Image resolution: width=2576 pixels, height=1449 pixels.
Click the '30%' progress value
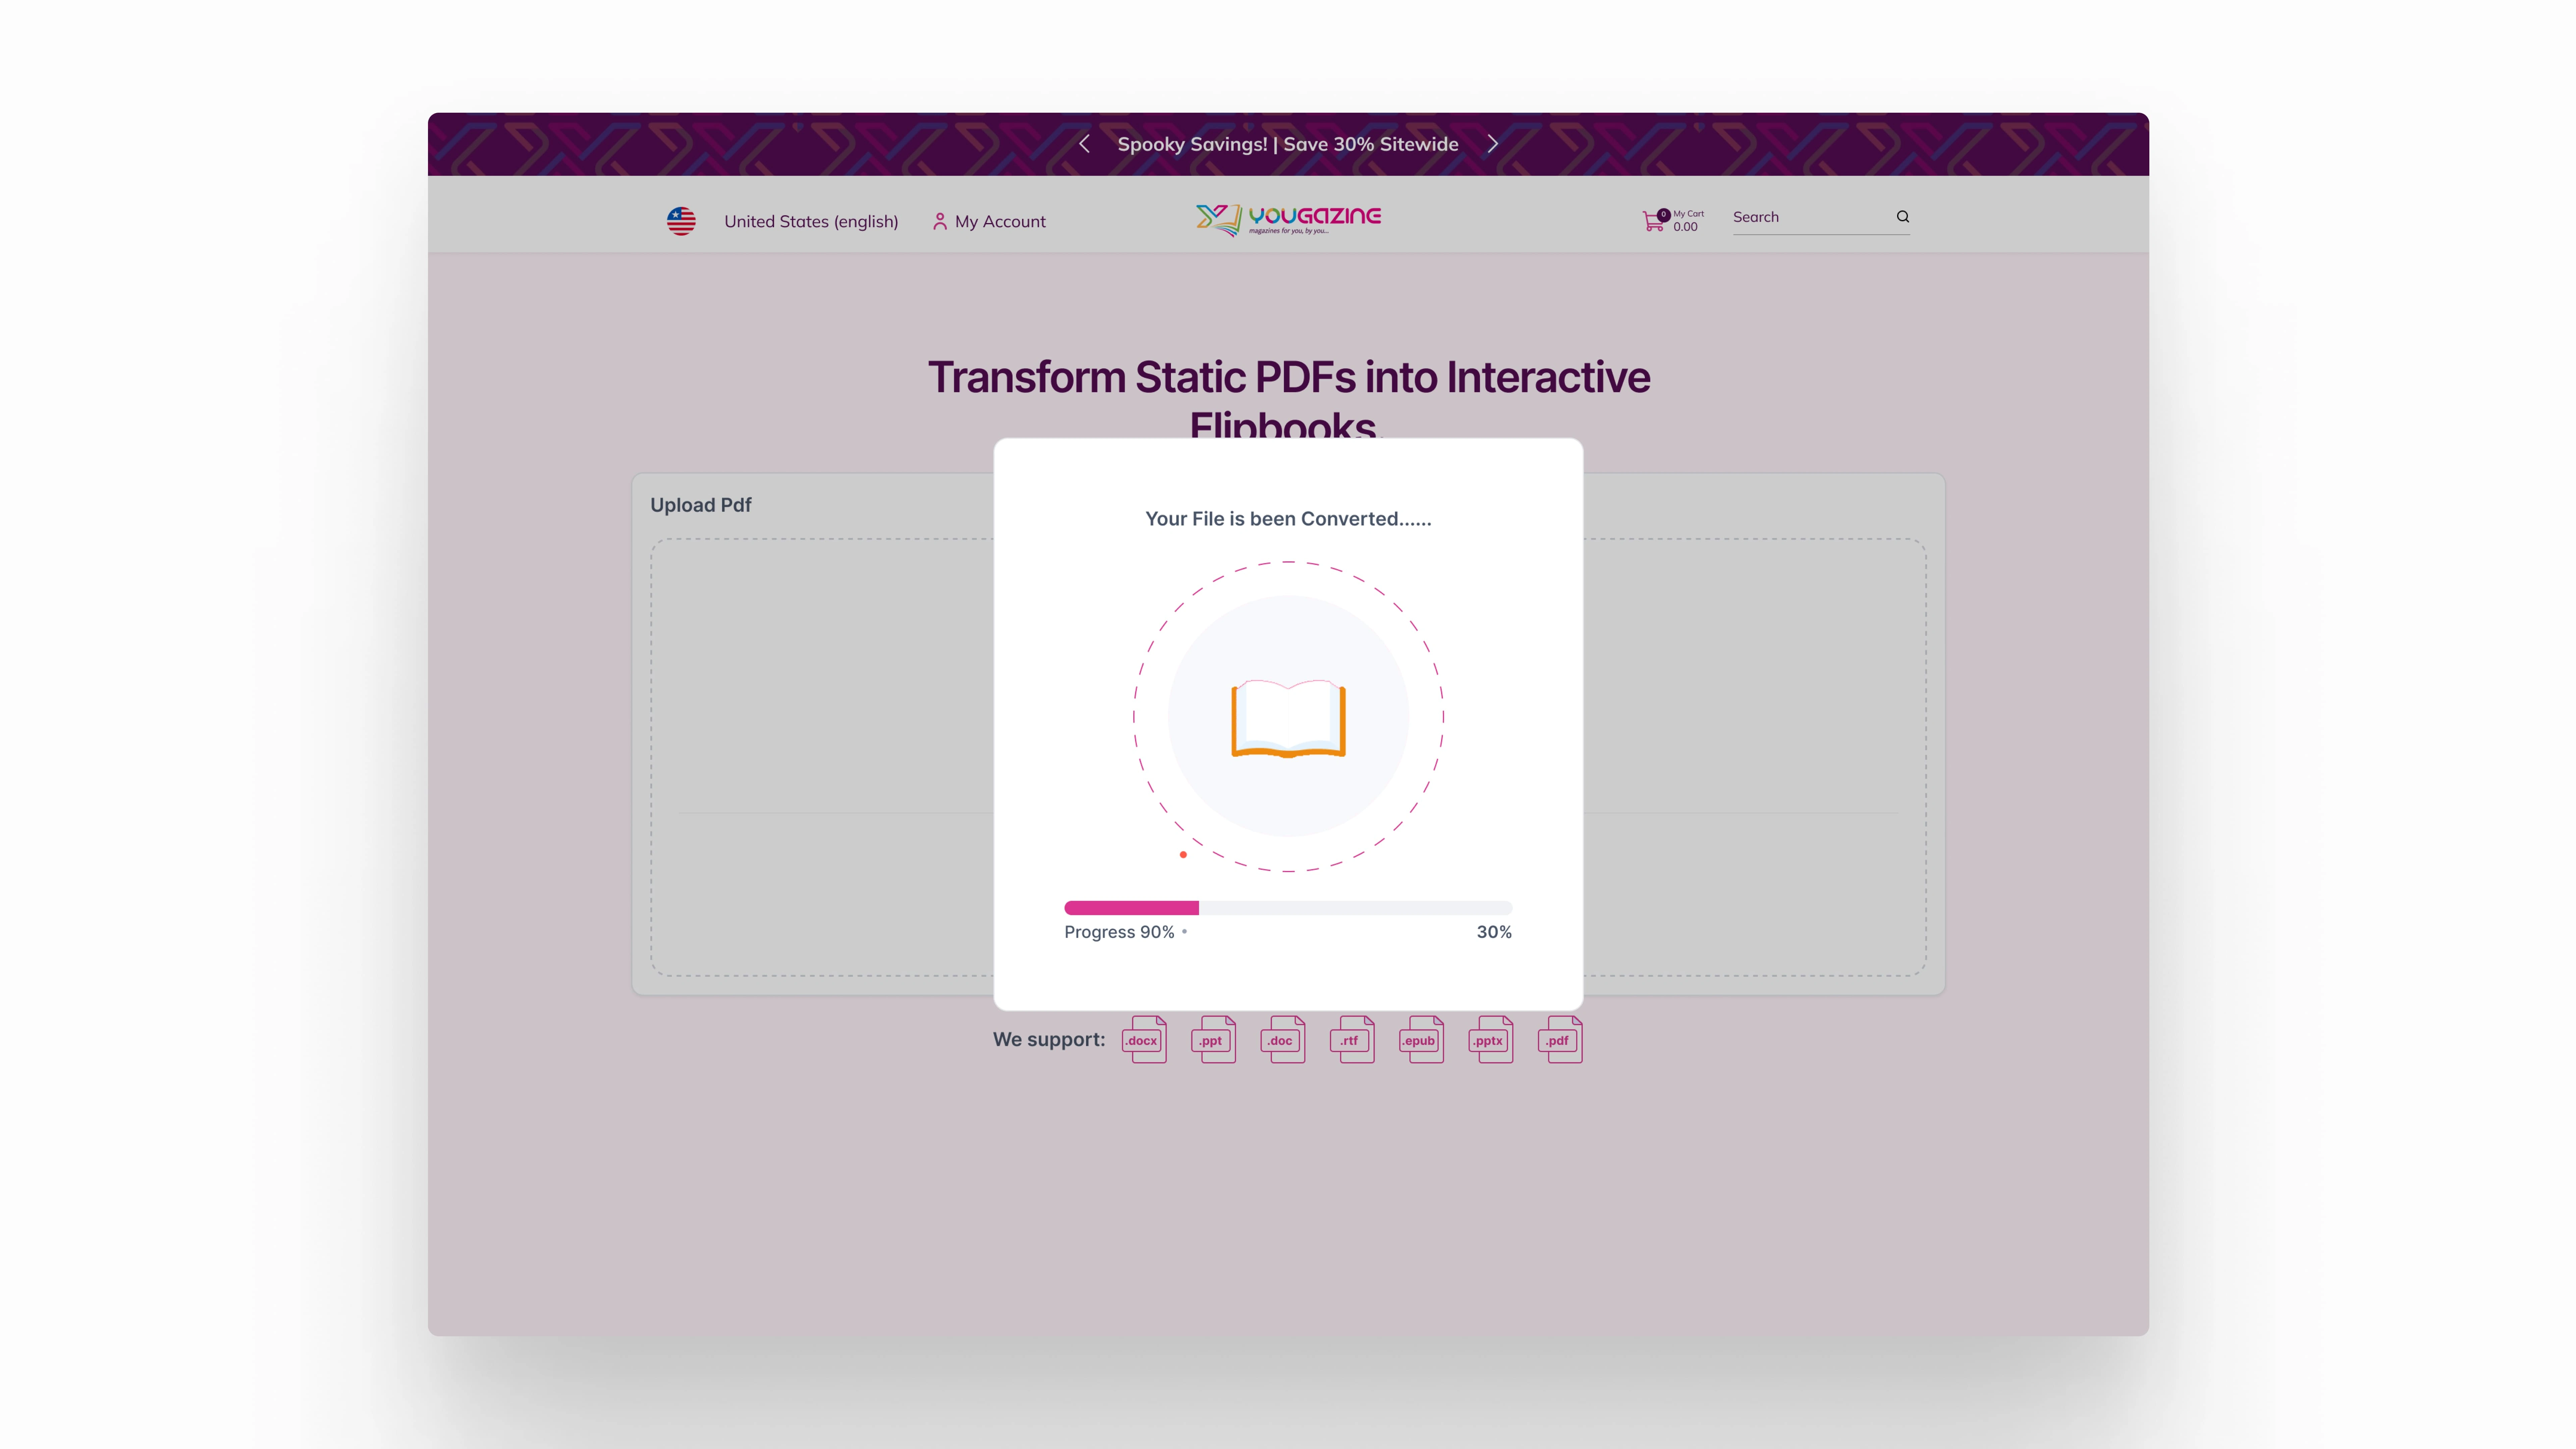(x=1494, y=932)
